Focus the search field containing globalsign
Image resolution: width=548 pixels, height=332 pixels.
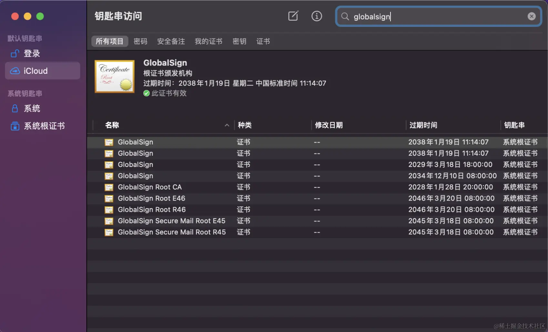(x=439, y=16)
